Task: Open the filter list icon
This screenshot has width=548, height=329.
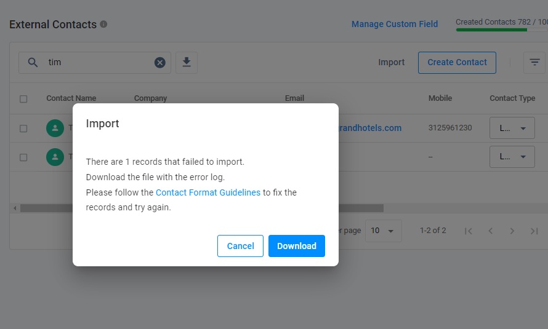Action: 534,62
